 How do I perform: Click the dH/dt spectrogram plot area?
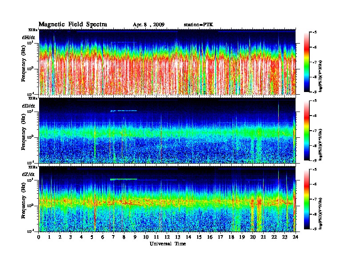click(167, 62)
